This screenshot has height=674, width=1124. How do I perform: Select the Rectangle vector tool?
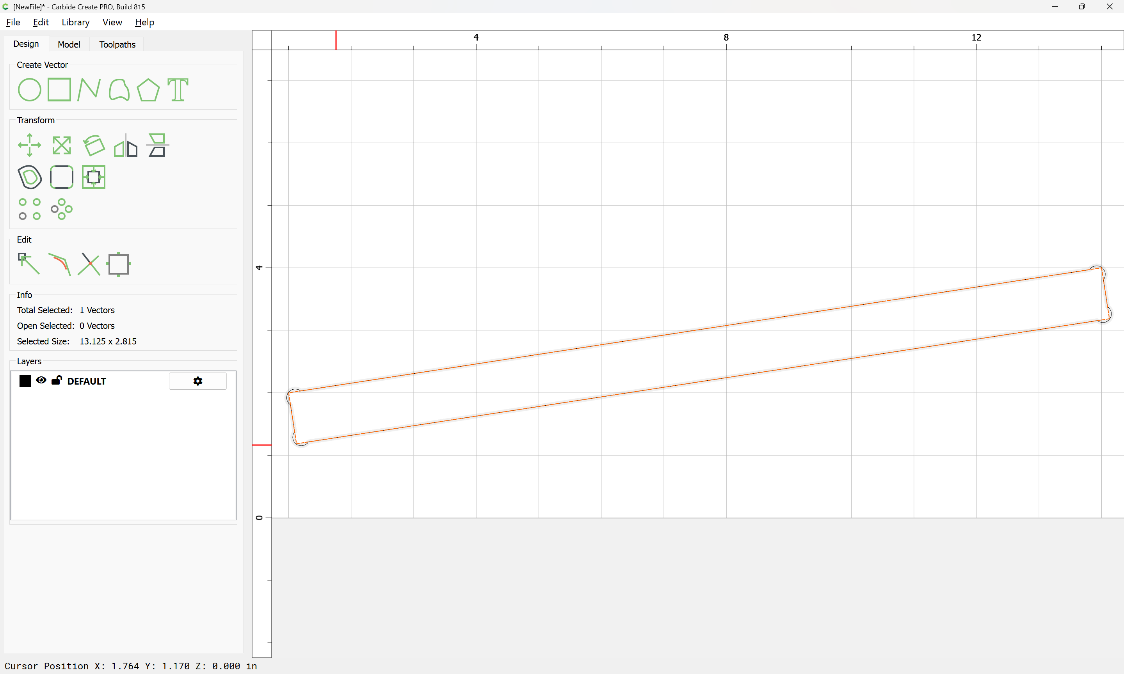pos(59,89)
